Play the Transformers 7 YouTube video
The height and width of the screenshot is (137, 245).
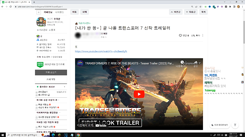click(139, 94)
